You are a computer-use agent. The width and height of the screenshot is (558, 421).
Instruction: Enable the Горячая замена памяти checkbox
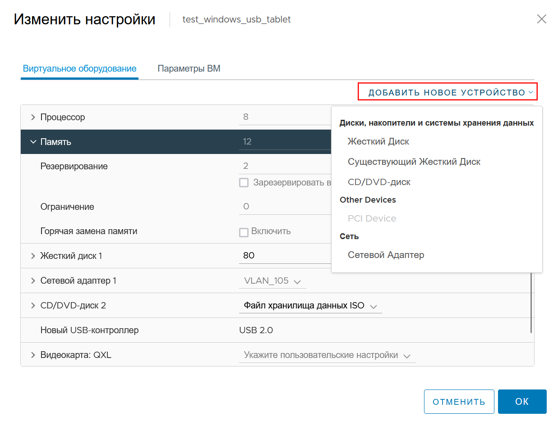click(x=244, y=232)
